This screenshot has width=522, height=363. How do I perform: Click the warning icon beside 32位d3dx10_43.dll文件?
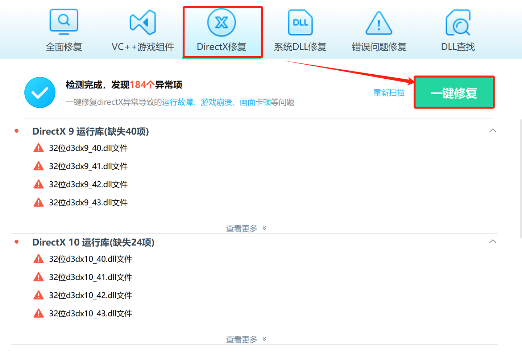point(38,313)
